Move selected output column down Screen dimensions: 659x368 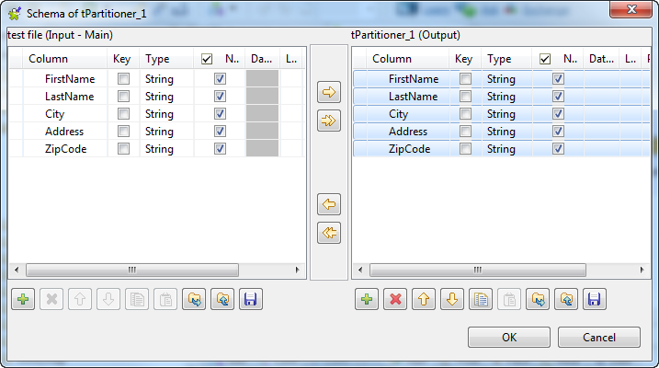point(451,300)
